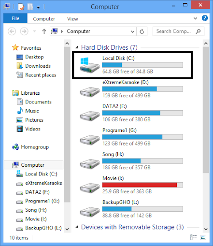The image size is (213, 246).
Task: Click the search magnifier icon
Action: (199, 31)
